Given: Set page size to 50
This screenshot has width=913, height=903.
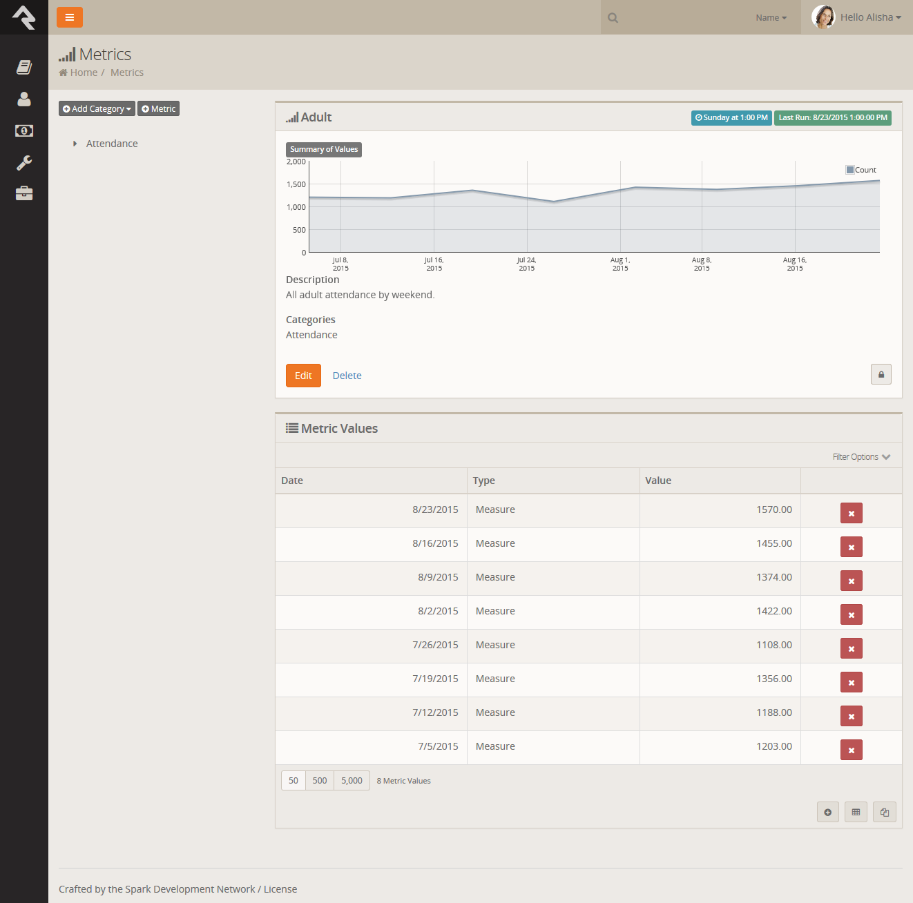Looking at the screenshot, I should (x=294, y=780).
